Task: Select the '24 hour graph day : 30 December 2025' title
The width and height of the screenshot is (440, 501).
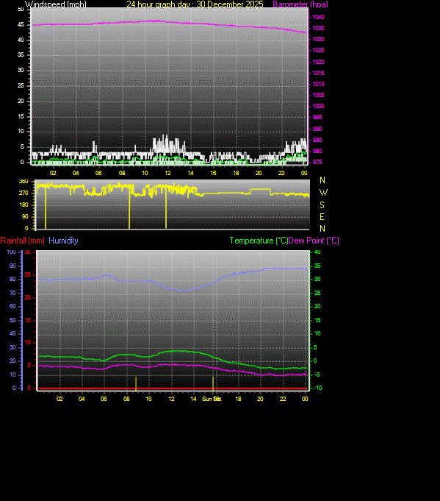Action: coord(195,4)
